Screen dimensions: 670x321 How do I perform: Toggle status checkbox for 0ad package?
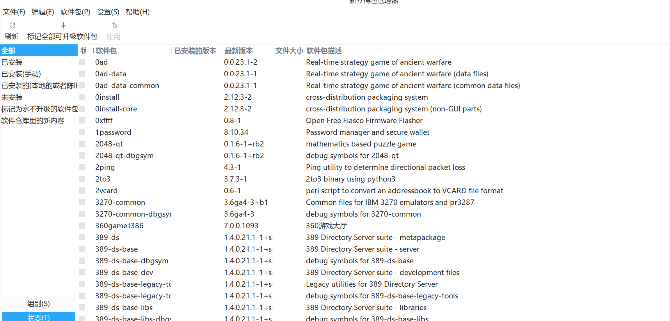82,62
